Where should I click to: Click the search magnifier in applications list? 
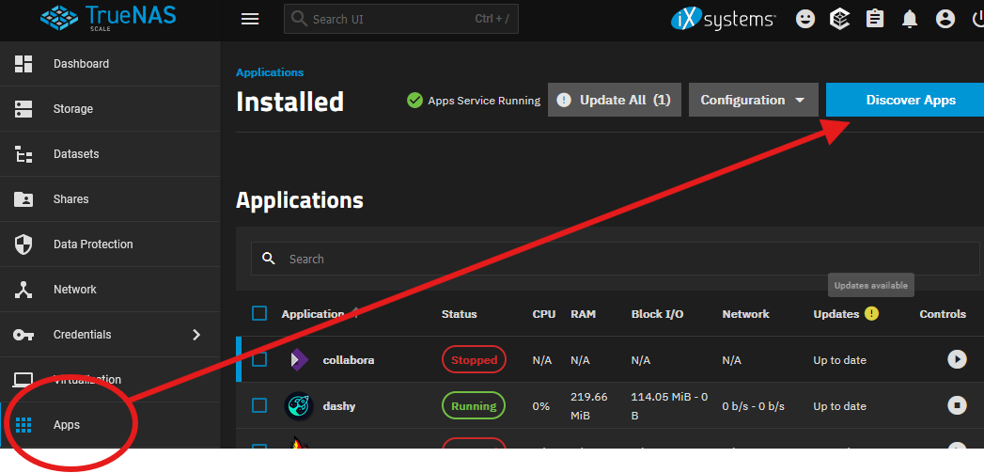click(x=269, y=259)
